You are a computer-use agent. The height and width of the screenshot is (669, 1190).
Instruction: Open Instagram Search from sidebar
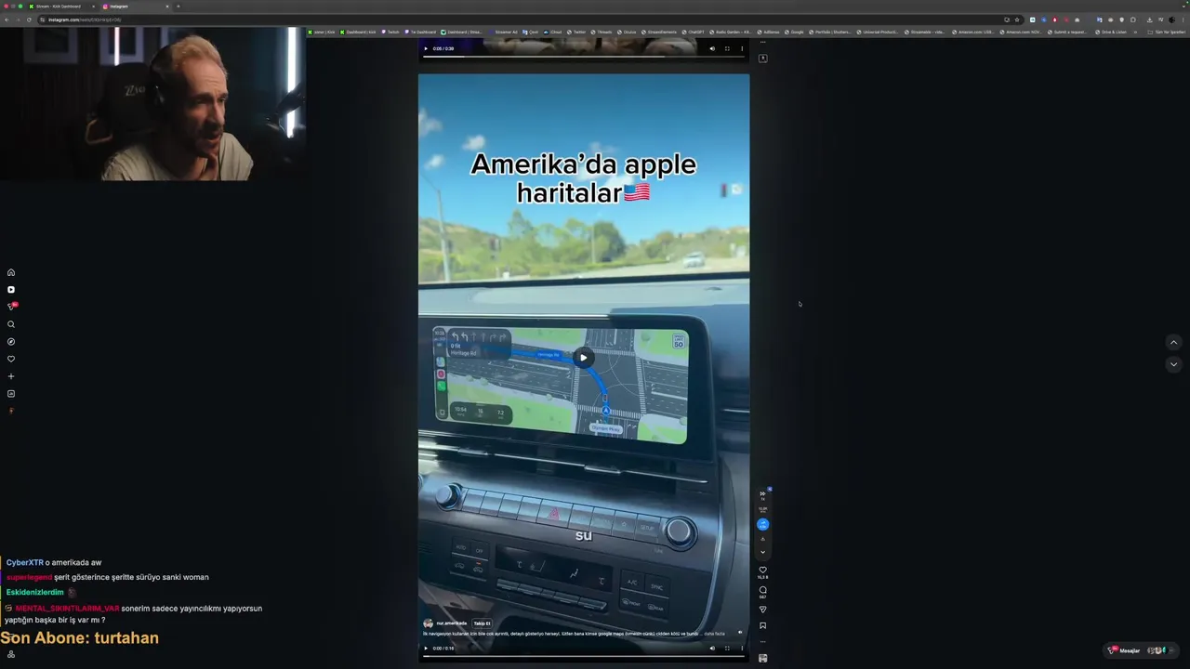pyautogui.click(x=11, y=324)
